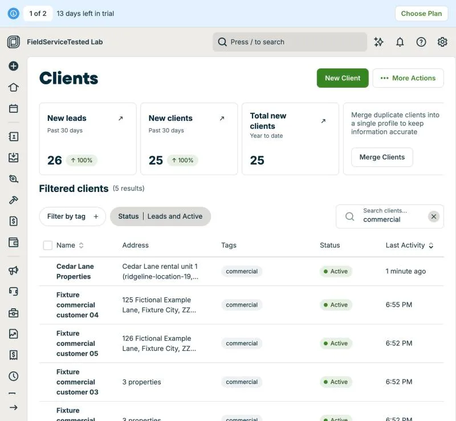456x421 pixels.
Task: Click Active status on customer 03 row
Action: click(336, 382)
